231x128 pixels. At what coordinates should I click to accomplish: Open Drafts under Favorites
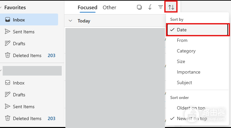(x=29, y=44)
